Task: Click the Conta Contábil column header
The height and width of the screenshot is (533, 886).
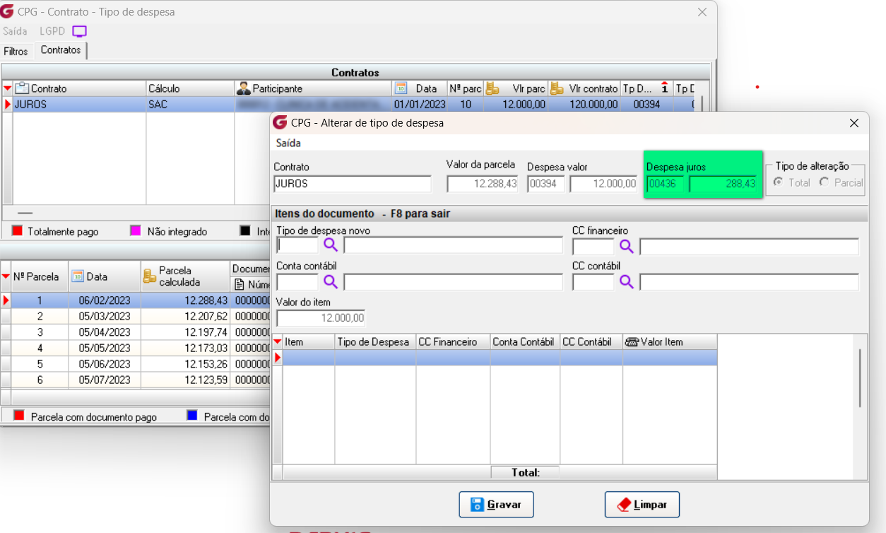Action: coord(525,341)
